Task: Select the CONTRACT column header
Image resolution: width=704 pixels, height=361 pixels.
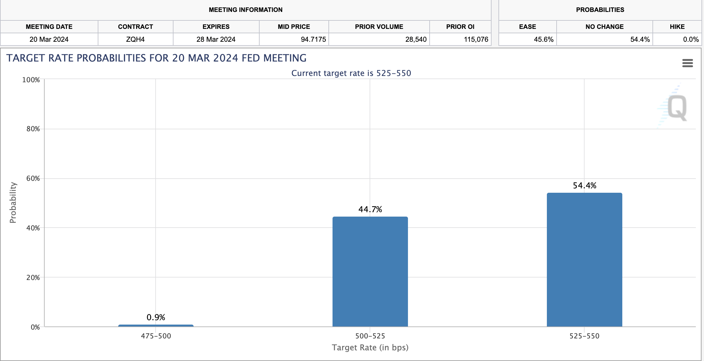Action: click(x=135, y=27)
